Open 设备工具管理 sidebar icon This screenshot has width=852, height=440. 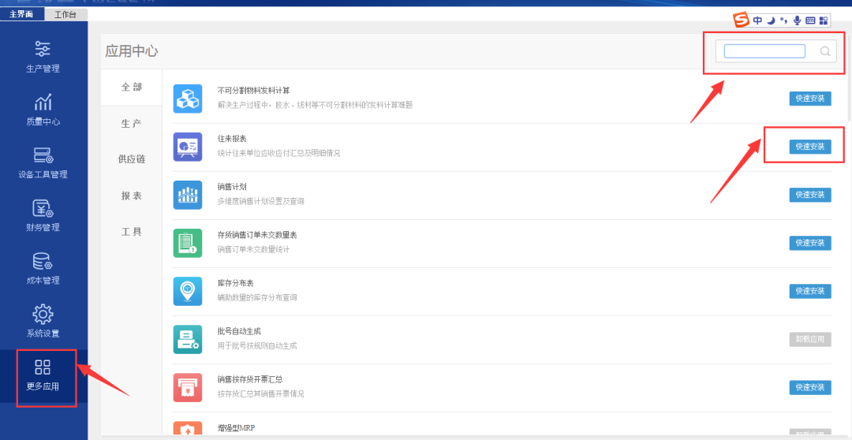43,155
